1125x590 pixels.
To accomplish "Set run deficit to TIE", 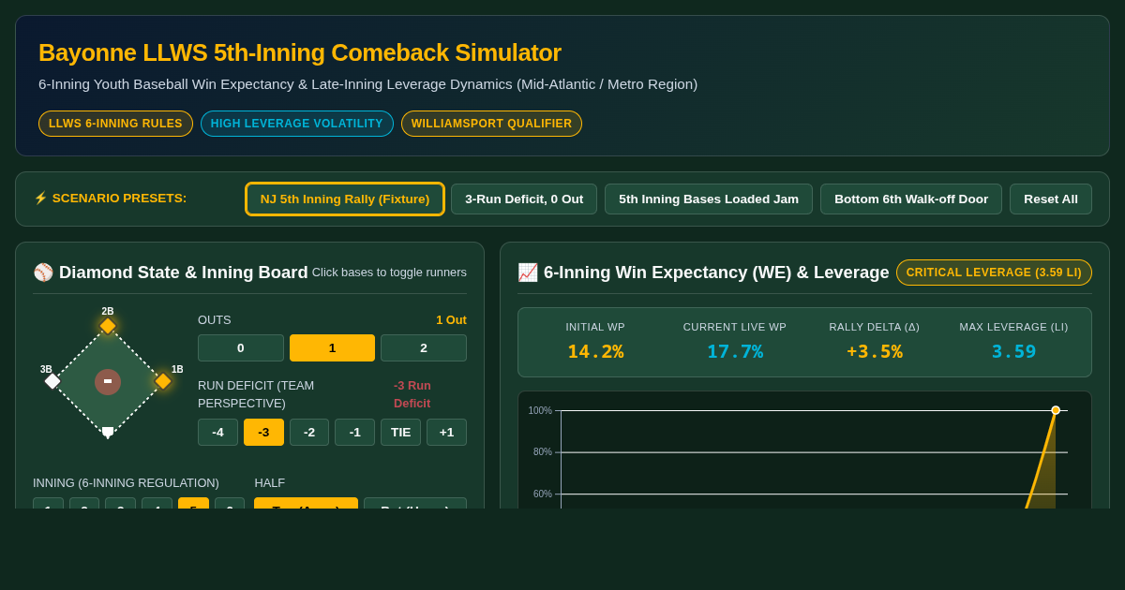I will (x=401, y=433).
